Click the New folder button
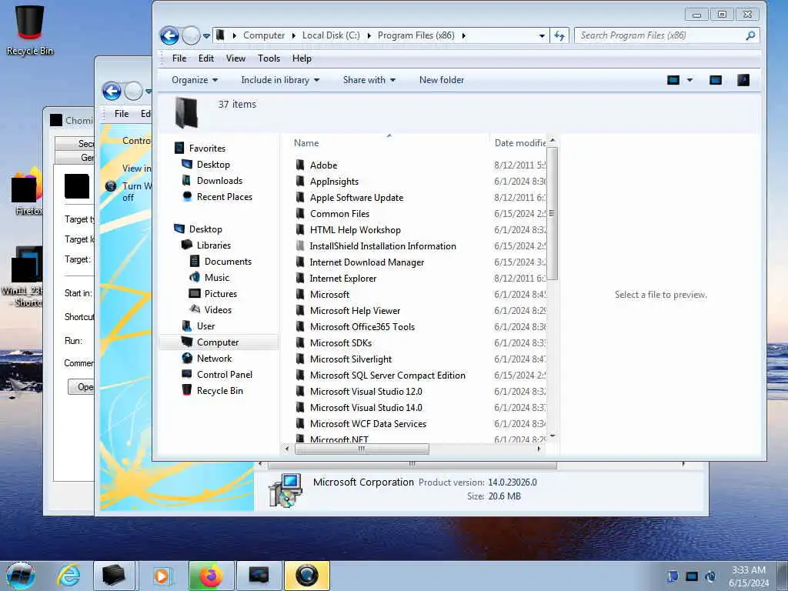This screenshot has width=788, height=591. (x=442, y=80)
